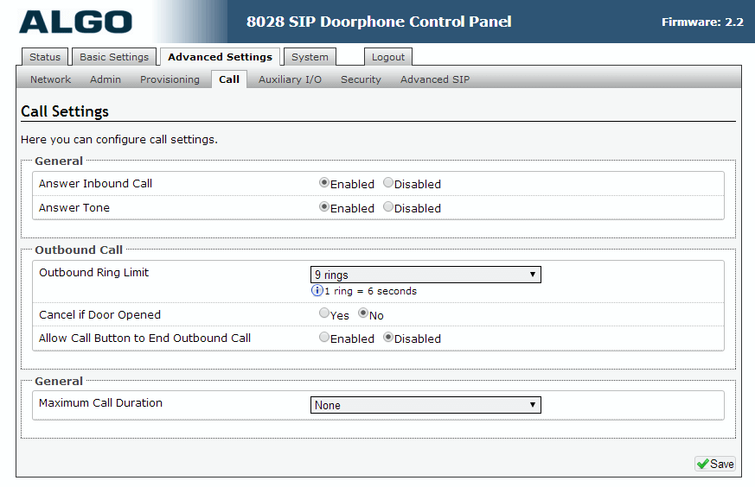Select No for Cancel if Door Opened

point(363,313)
